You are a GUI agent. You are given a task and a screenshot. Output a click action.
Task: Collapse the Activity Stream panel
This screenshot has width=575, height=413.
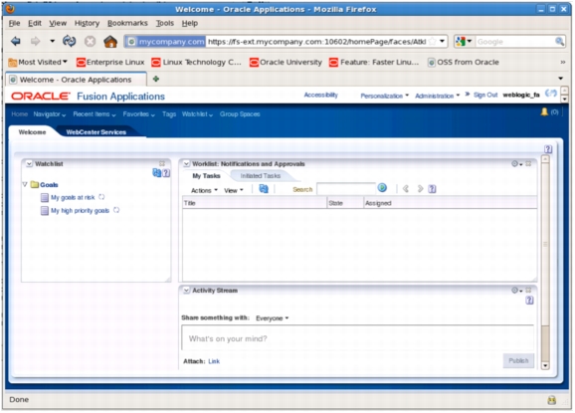(186, 291)
